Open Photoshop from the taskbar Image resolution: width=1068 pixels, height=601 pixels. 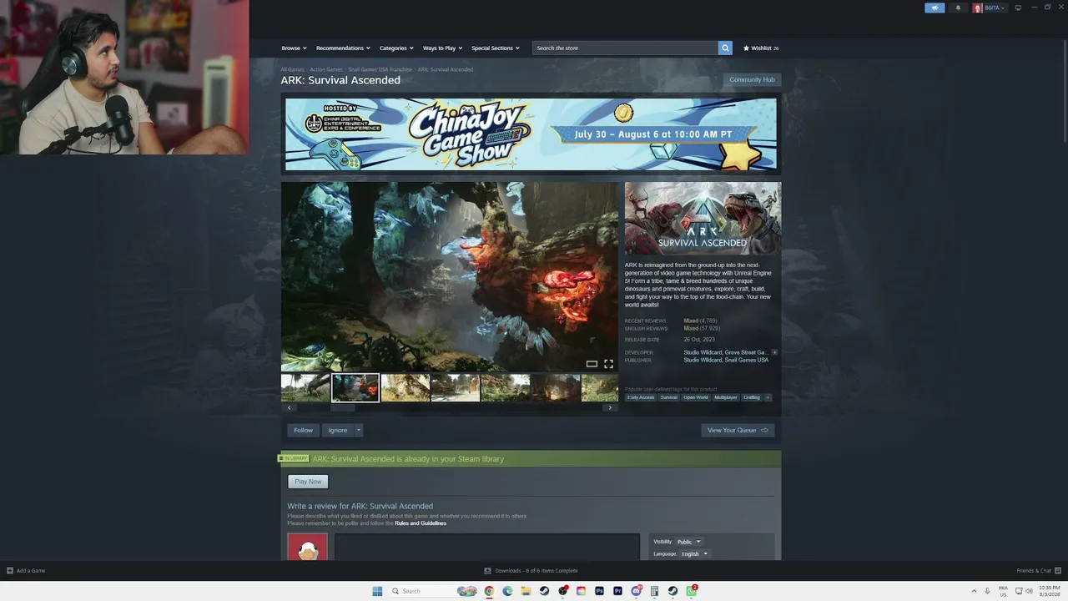599,591
